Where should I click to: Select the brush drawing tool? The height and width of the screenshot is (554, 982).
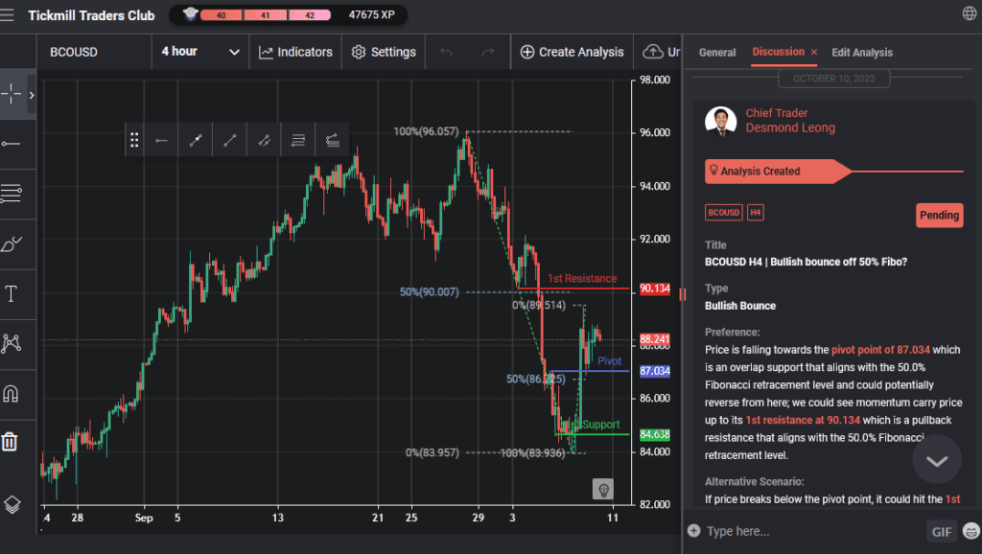click(13, 244)
